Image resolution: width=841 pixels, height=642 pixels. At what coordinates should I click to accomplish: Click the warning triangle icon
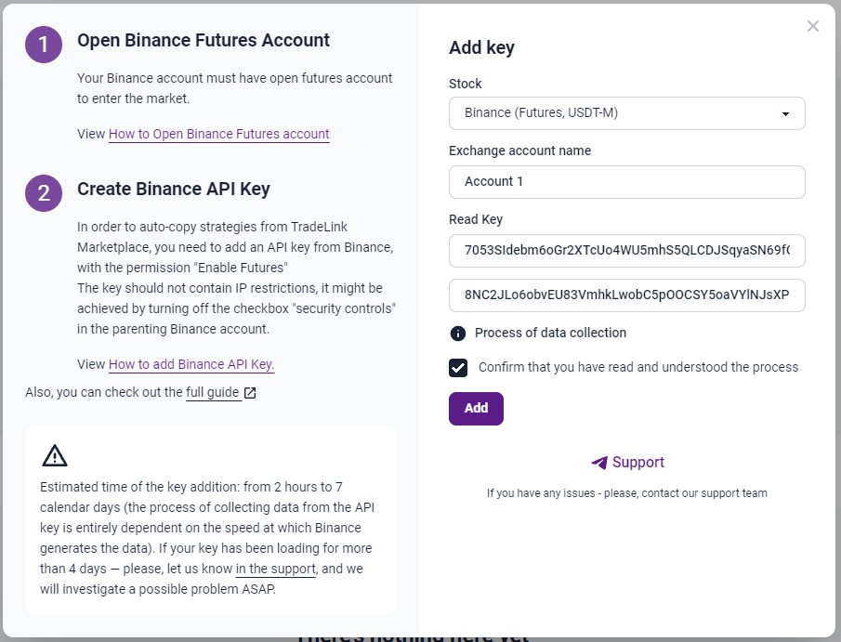54,456
